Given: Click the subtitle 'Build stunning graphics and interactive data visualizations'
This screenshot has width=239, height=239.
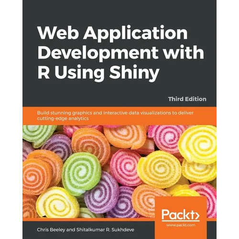Looking at the screenshot, I should point(115,116).
